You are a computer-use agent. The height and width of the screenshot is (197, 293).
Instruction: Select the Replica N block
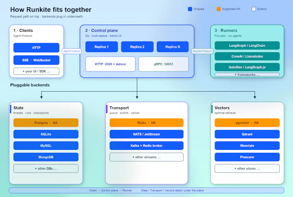pyautogui.click(x=173, y=47)
